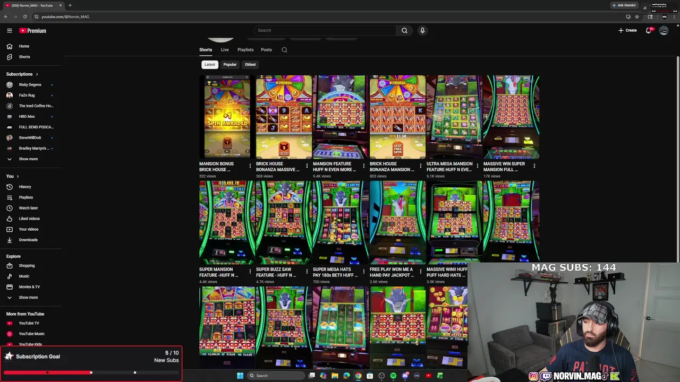
Task: Open SUPER MEGA HATS PAY 180x BET short thumbnail
Action: coord(341,222)
